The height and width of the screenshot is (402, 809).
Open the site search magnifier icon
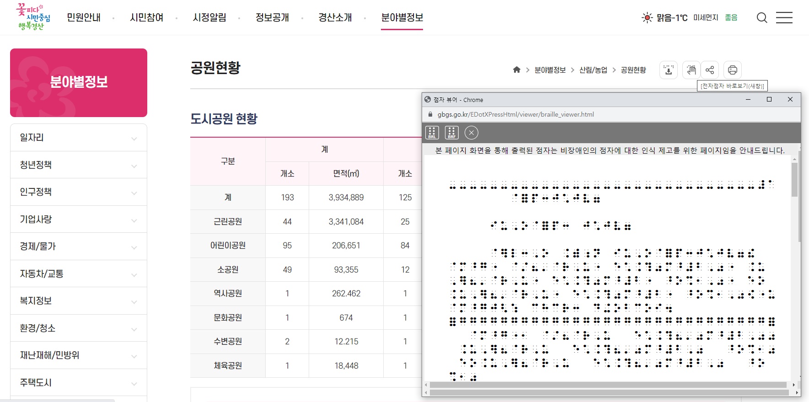tap(762, 18)
